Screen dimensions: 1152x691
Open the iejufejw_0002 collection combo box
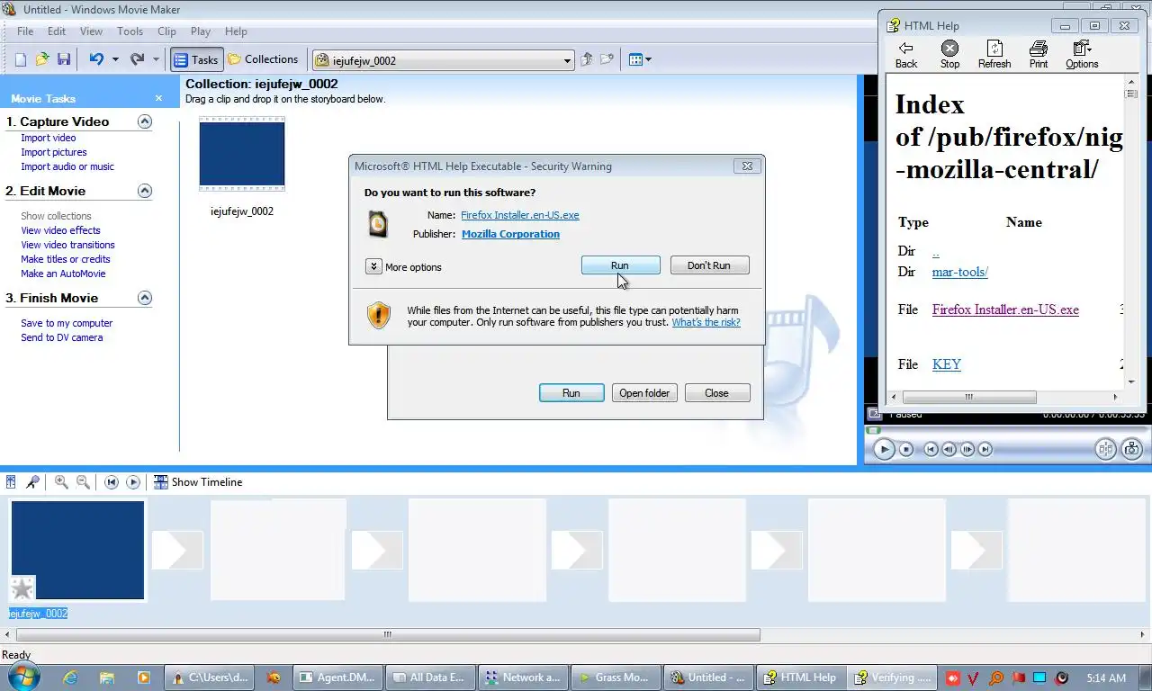point(443,60)
